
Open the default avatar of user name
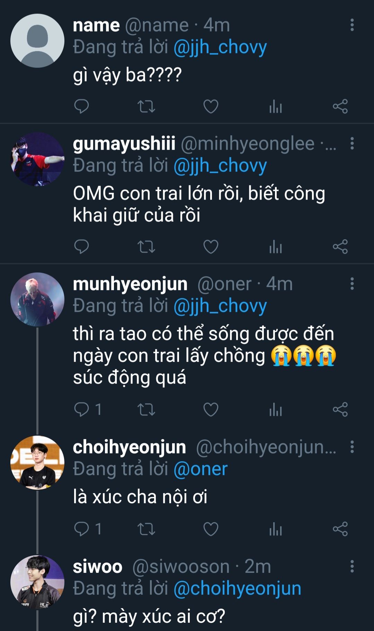[x=37, y=41]
